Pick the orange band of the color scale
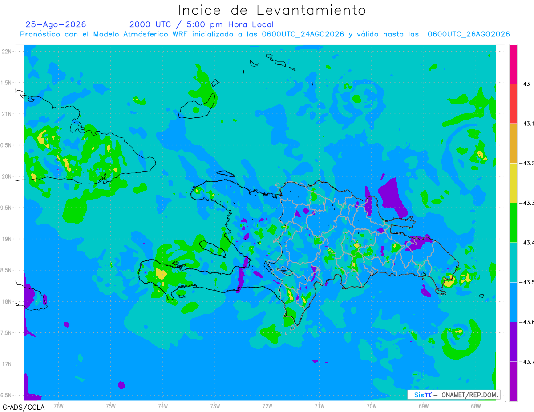The image size is (534, 412). [x=513, y=143]
